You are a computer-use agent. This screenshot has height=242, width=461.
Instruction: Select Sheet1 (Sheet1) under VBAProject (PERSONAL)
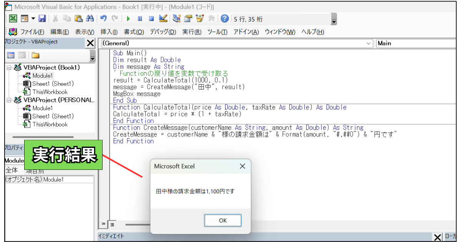(x=53, y=116)
